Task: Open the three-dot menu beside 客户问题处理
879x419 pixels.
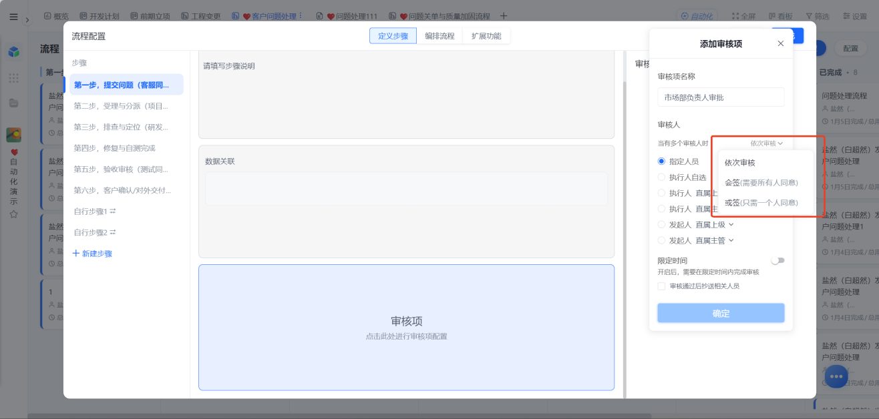Action: [x=300, y=15]
